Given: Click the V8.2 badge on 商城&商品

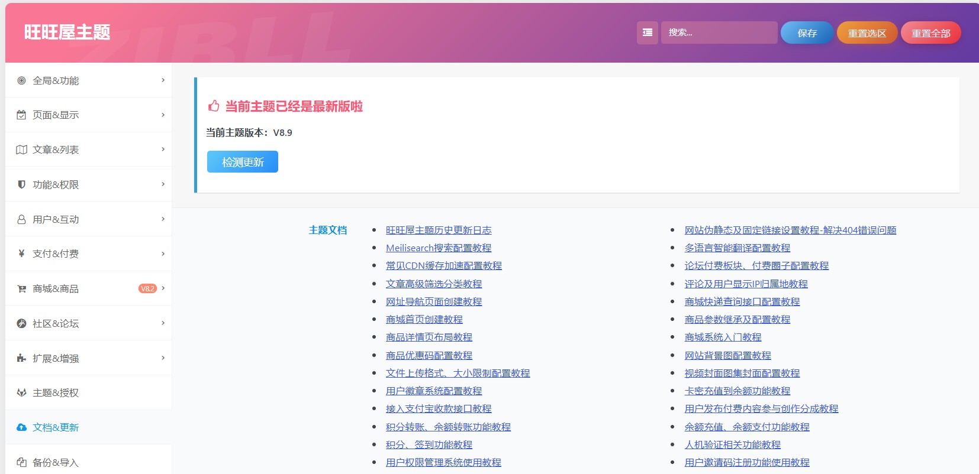Looking at the screenshot, I should point(147,288).
